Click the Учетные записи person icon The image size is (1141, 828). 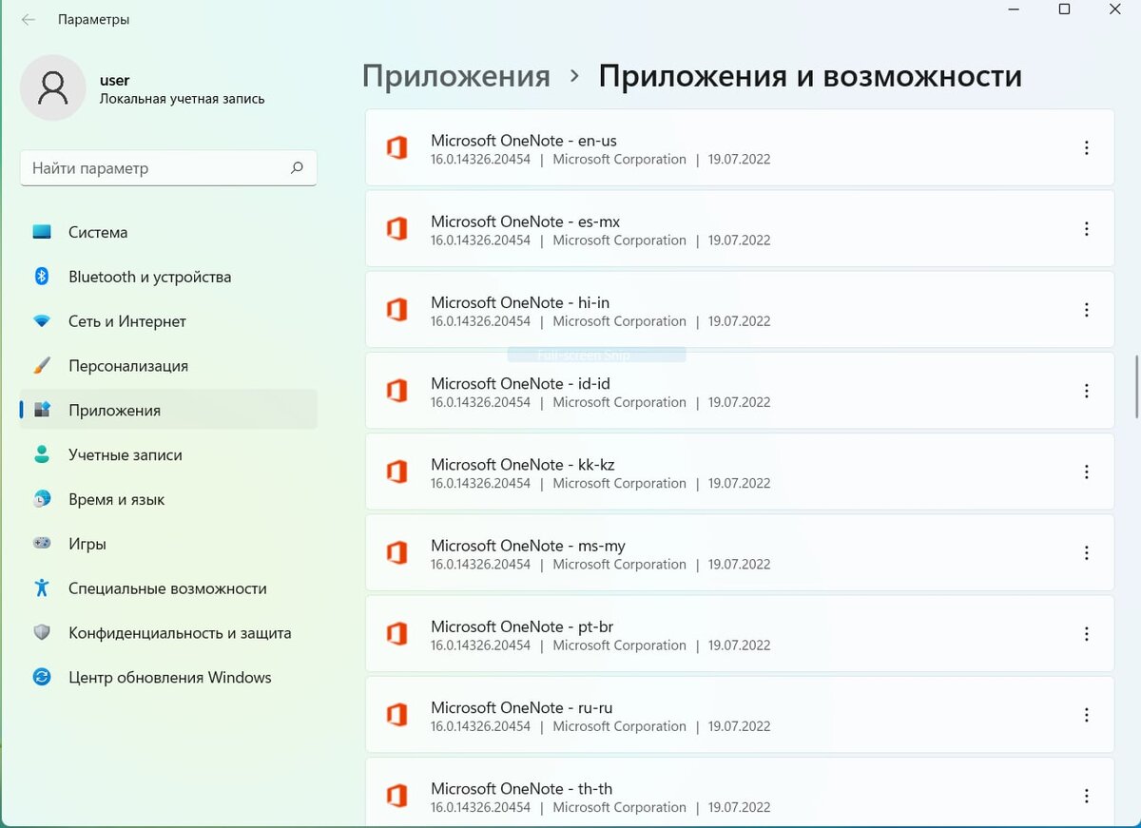[x=42, y=455]
